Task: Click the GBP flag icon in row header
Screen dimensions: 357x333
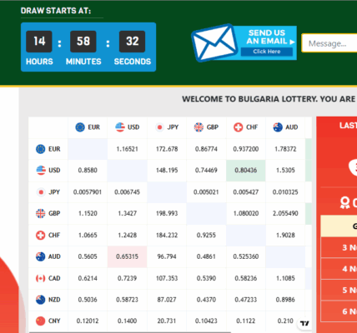Action: point(41,213)
